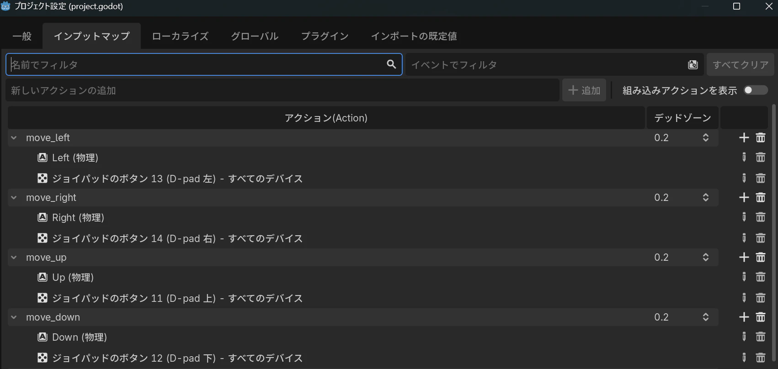
Task: Delete the move_left action
Action: [x=761, y=137]
